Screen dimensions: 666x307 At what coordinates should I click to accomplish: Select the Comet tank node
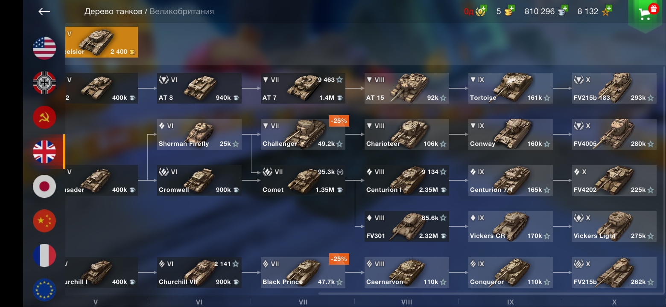(303, 180)
